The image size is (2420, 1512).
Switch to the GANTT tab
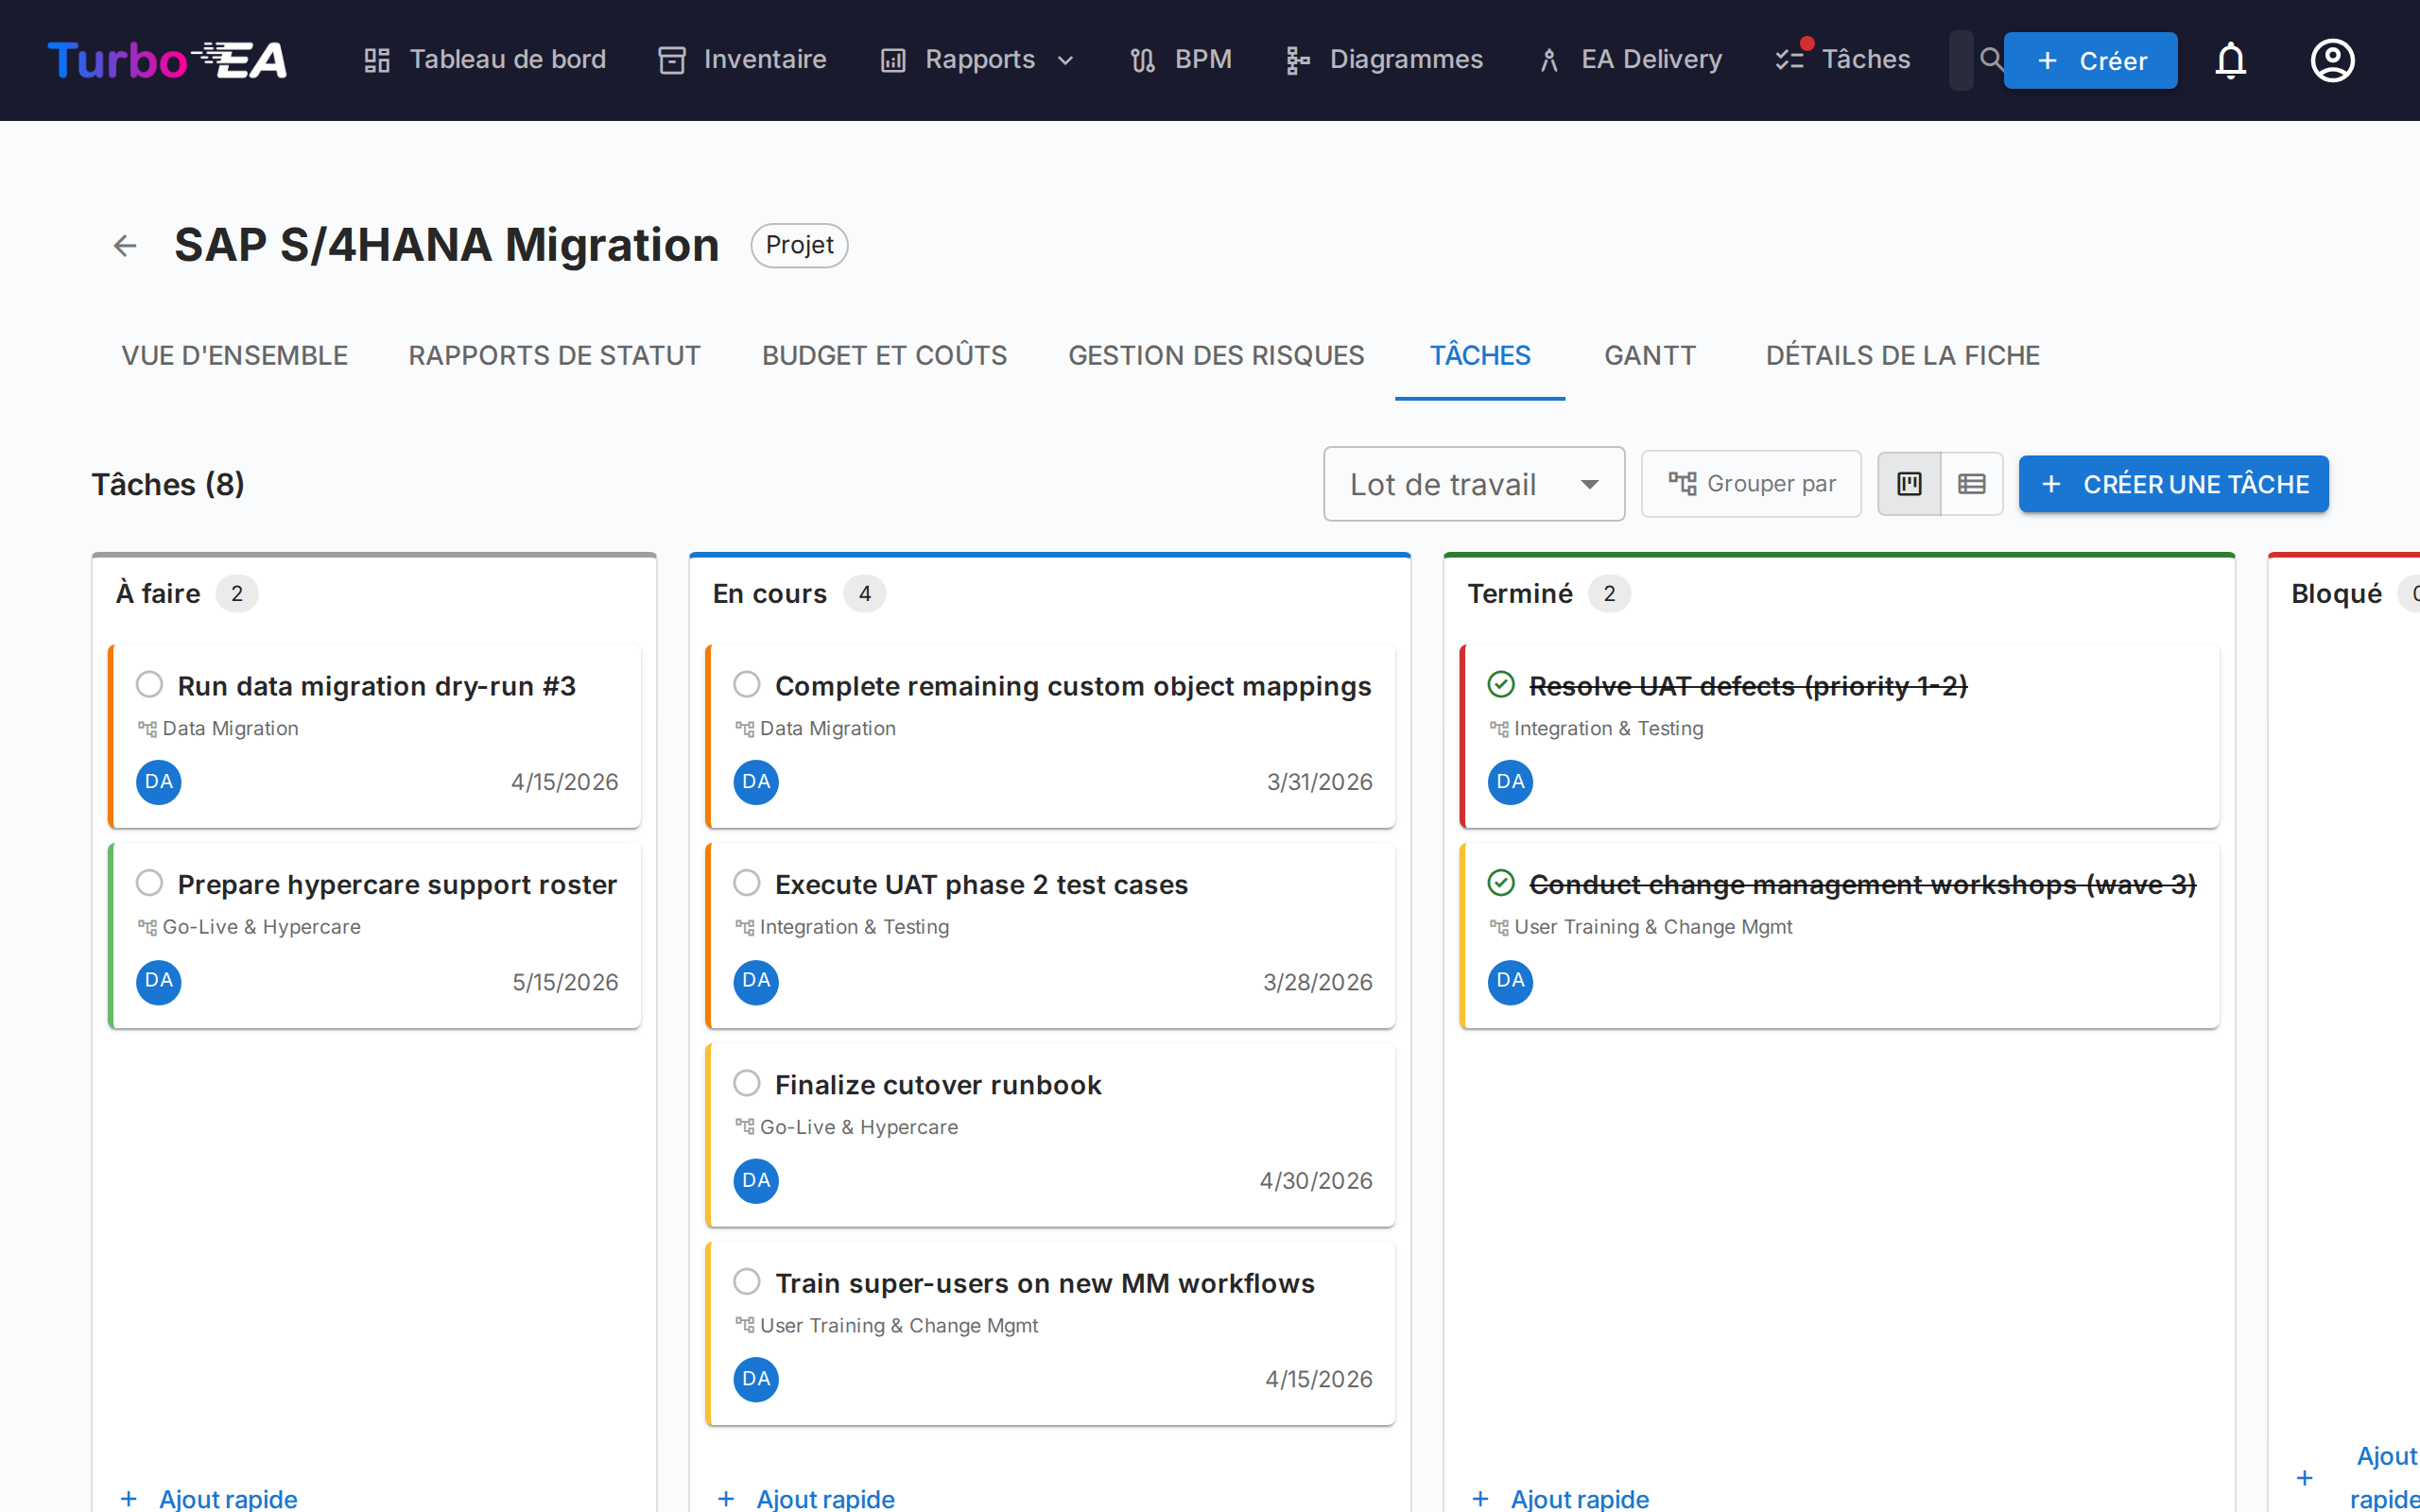click(x=1649, y=355)
